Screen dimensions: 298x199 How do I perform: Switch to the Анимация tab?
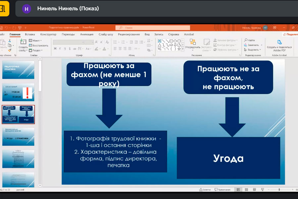(86, 34)
